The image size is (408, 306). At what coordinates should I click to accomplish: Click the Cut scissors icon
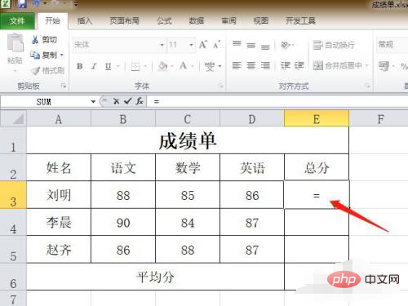(x=35, y=40)
